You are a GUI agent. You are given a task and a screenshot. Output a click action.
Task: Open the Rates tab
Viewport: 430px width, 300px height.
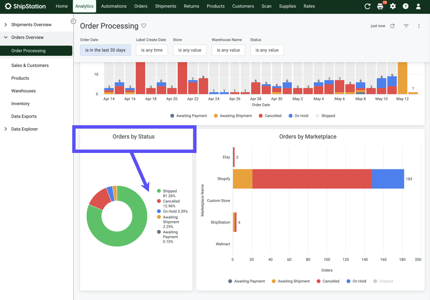click(309, 6)
